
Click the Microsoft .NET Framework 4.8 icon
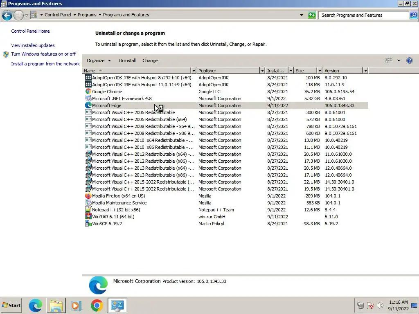[x=88, y=98]
